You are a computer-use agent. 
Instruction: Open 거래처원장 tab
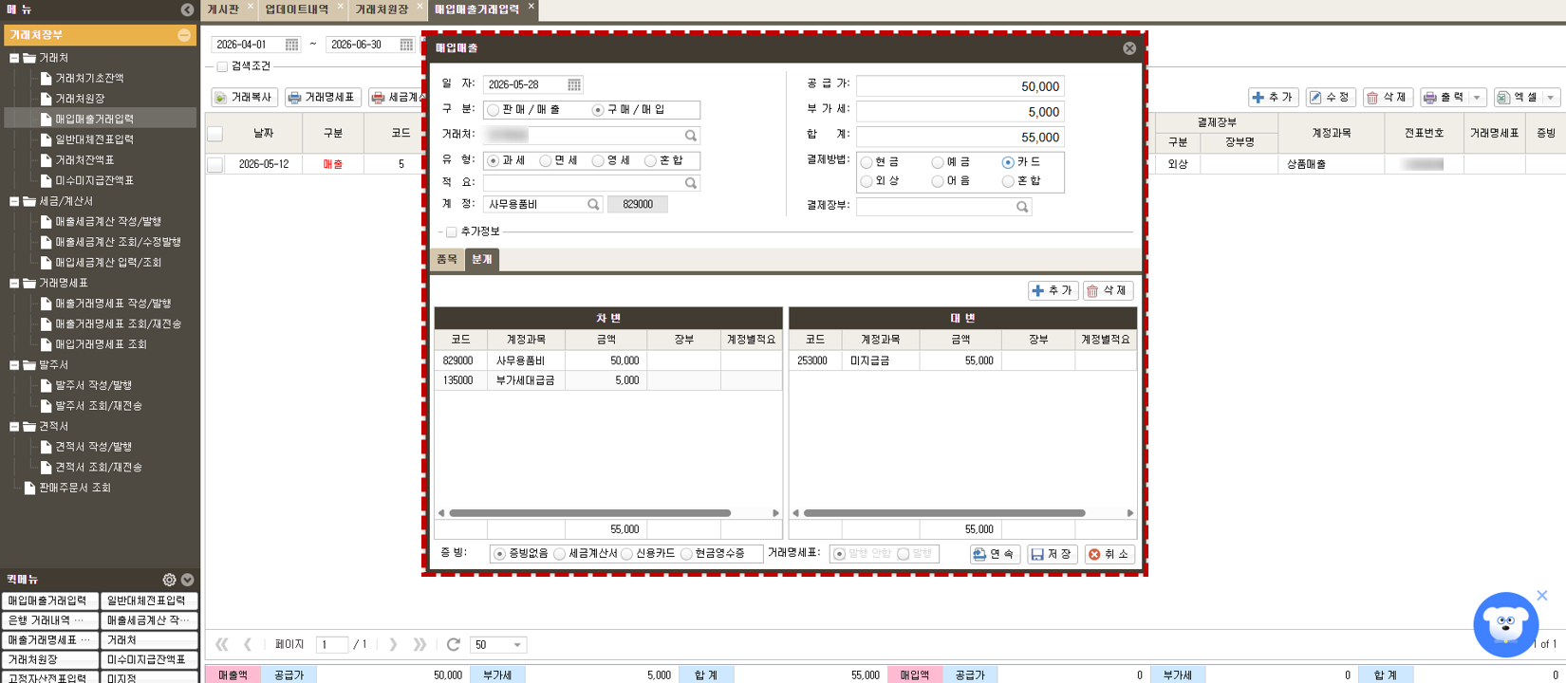tap(382, 9)
